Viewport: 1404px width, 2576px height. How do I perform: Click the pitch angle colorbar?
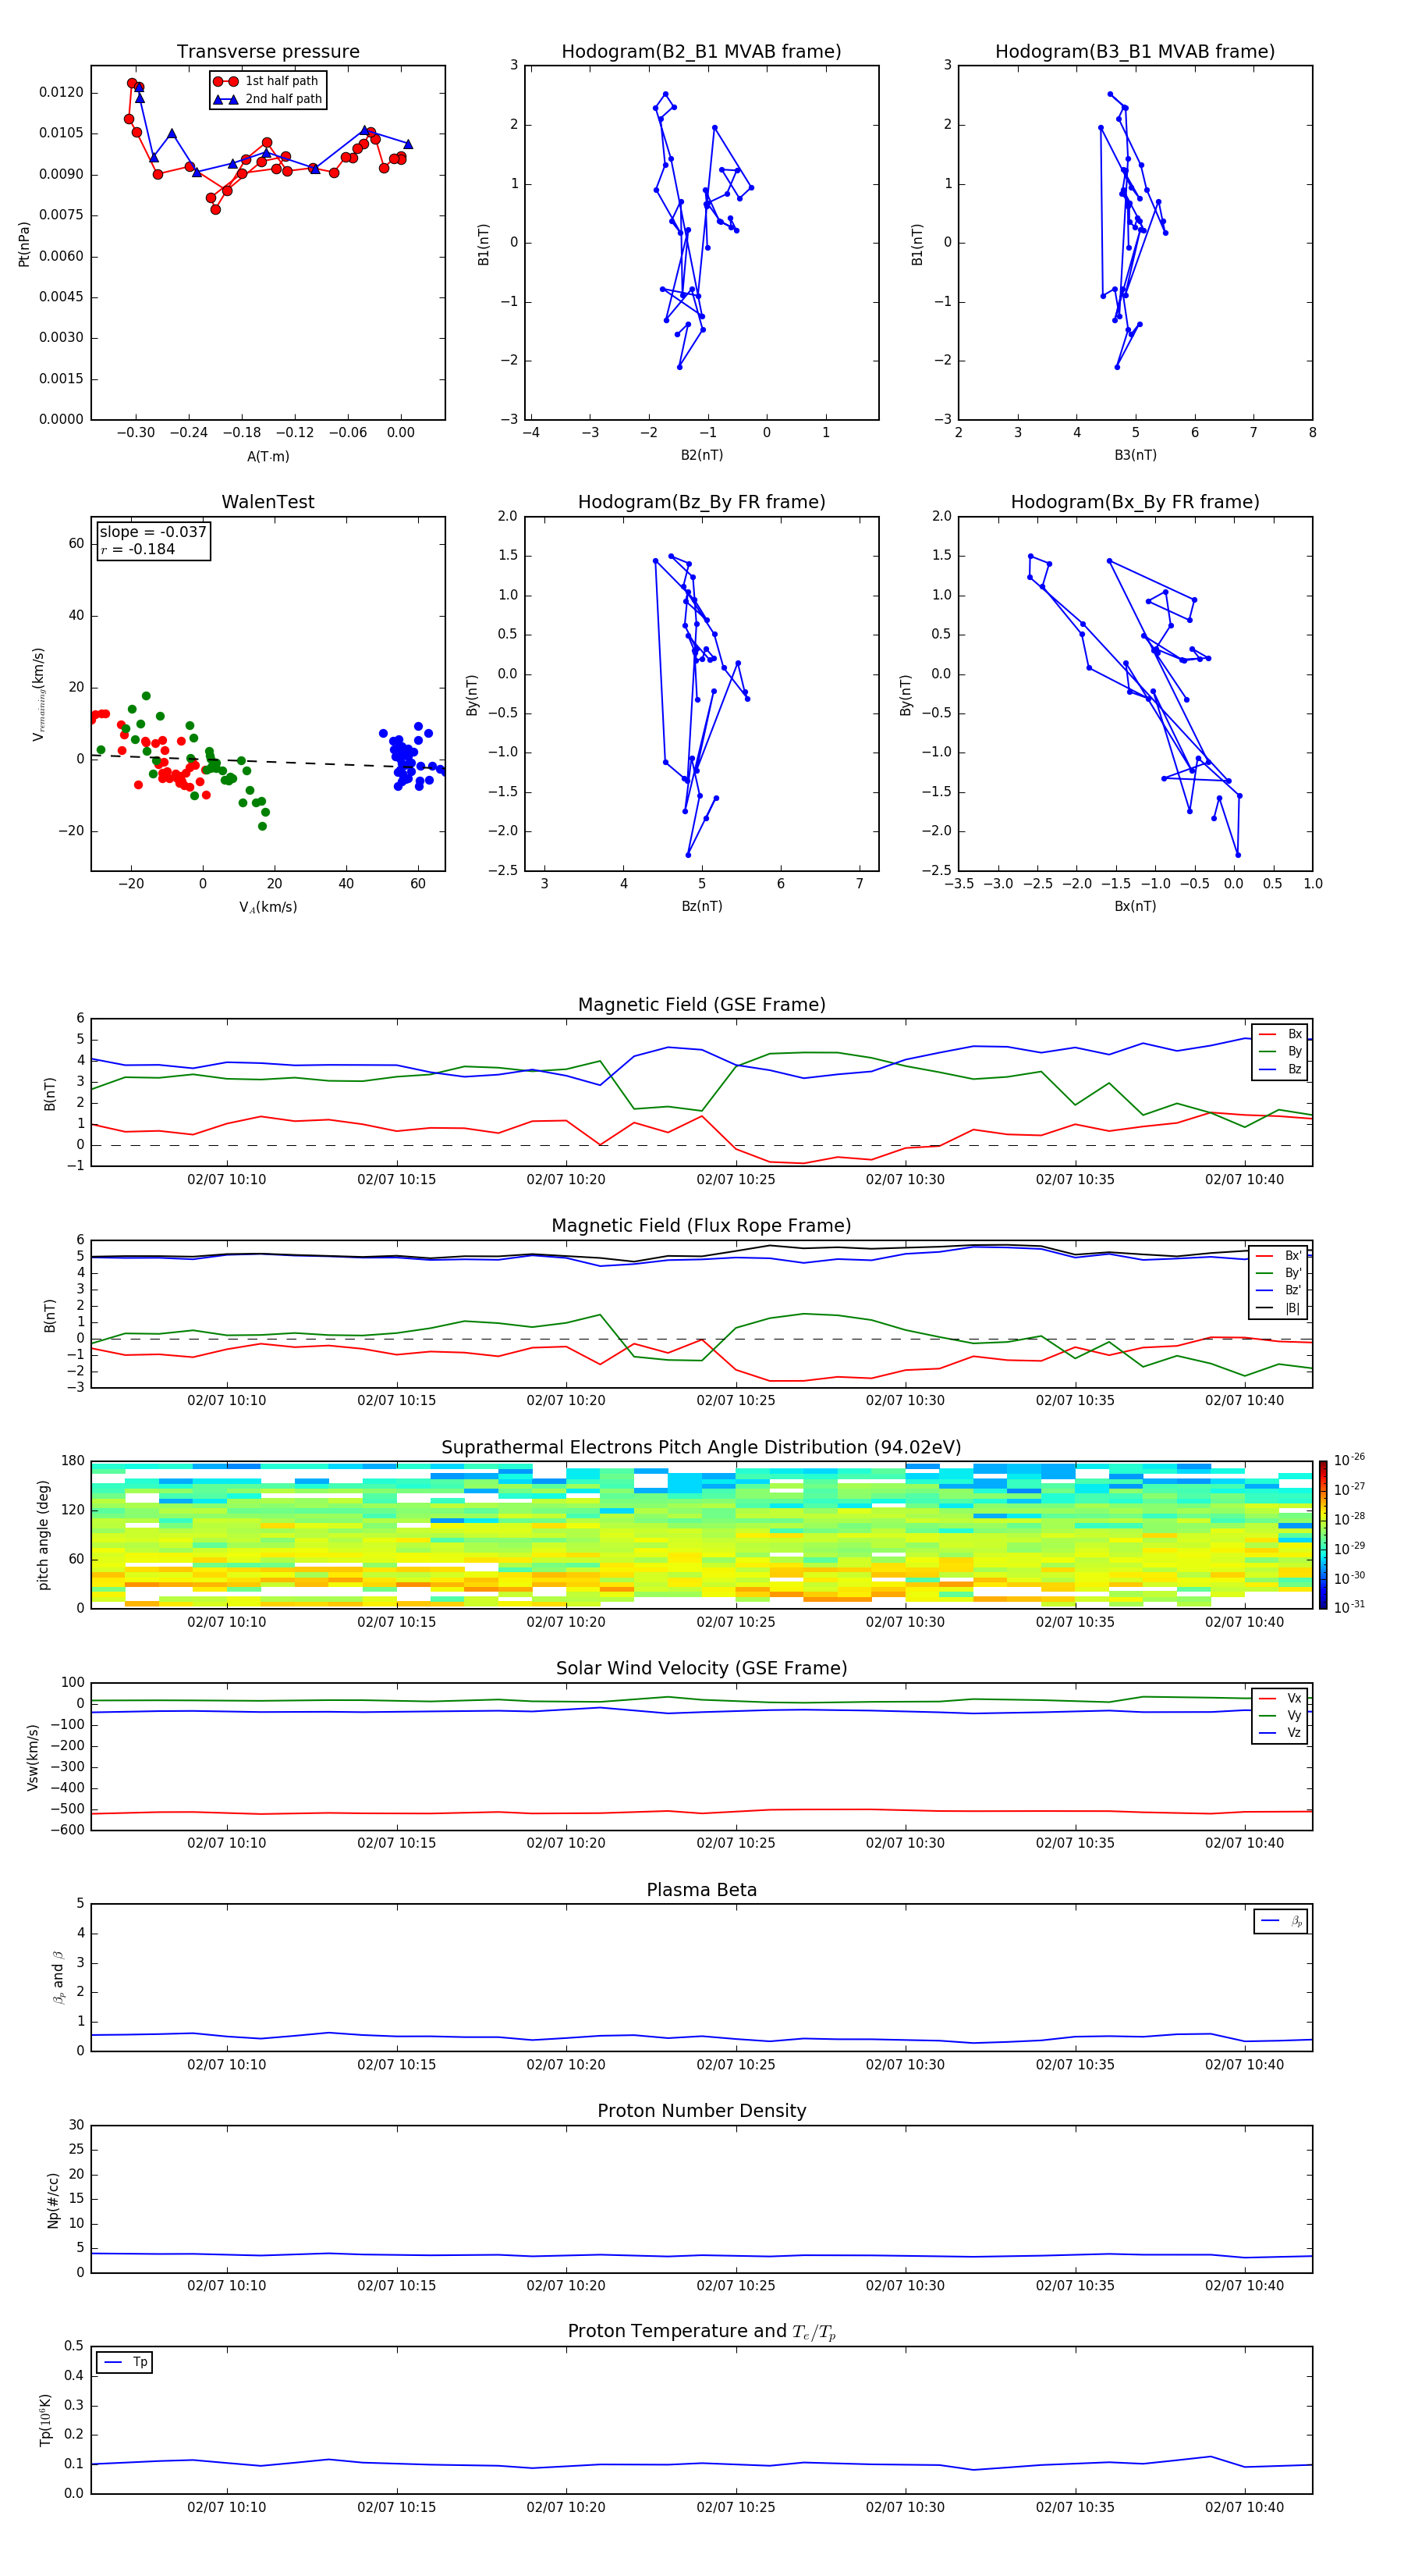click(x=1323, y=1535)
